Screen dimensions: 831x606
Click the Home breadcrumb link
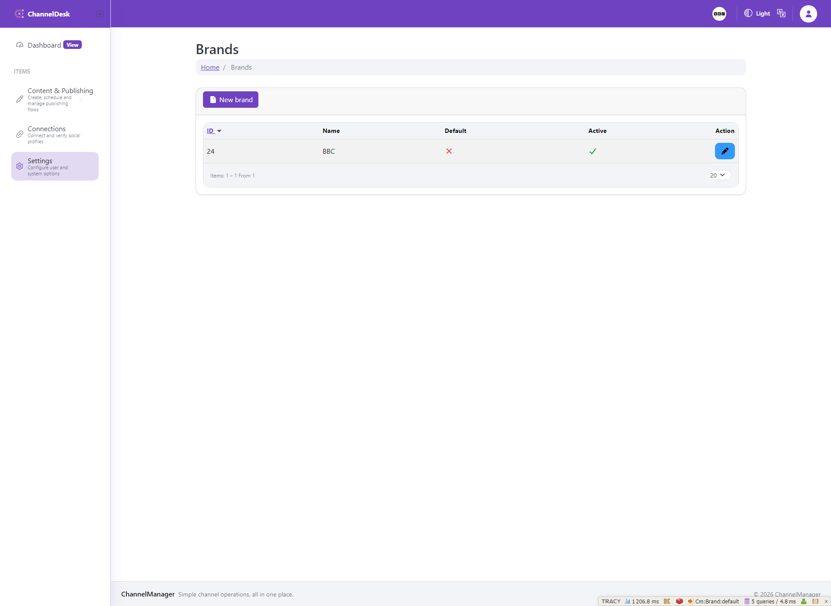pyautogui.click(x=210, y=67)
